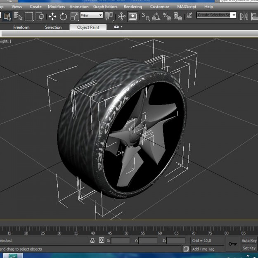Toggle Window/Crossing selection mode
The image size is (258, 258).
click(x=40, y=17)
